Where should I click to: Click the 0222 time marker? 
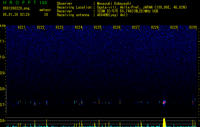click(x=41, y=27)
